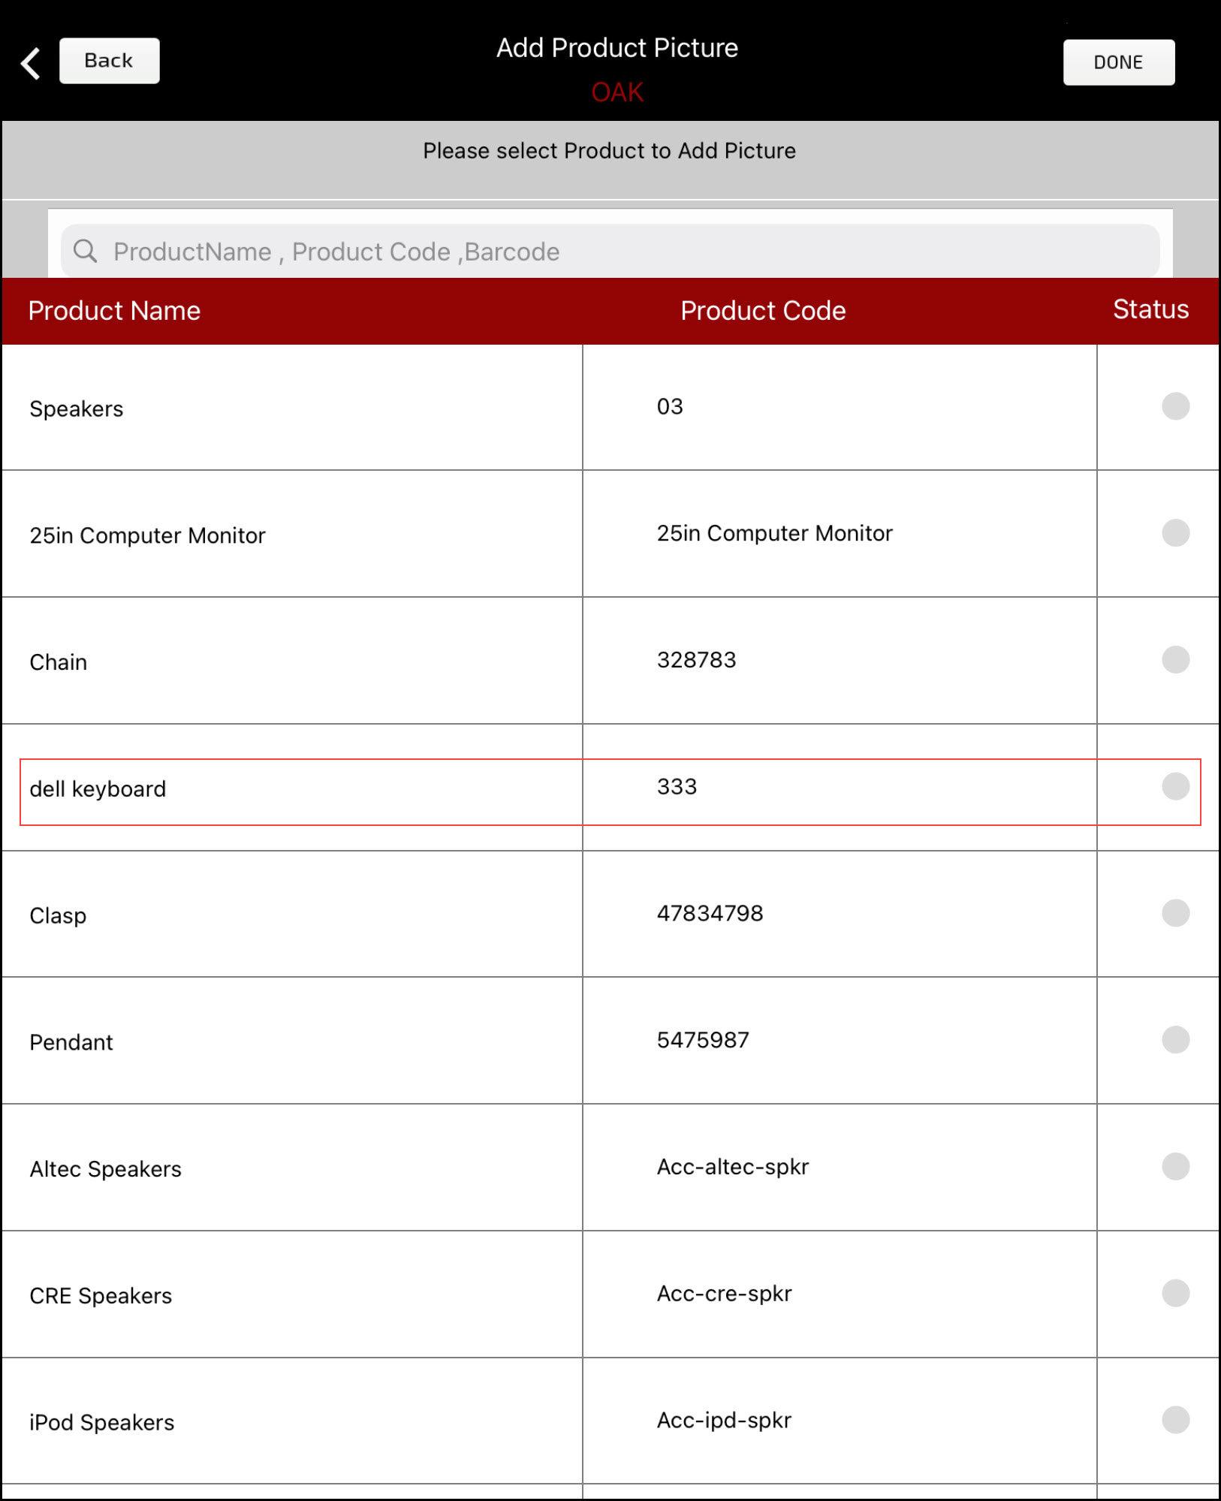
Task: Click product code Acc-ipd-spkr
Action: click(725, 1420)
